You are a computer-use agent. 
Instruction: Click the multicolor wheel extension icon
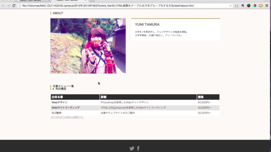[255, 6]
